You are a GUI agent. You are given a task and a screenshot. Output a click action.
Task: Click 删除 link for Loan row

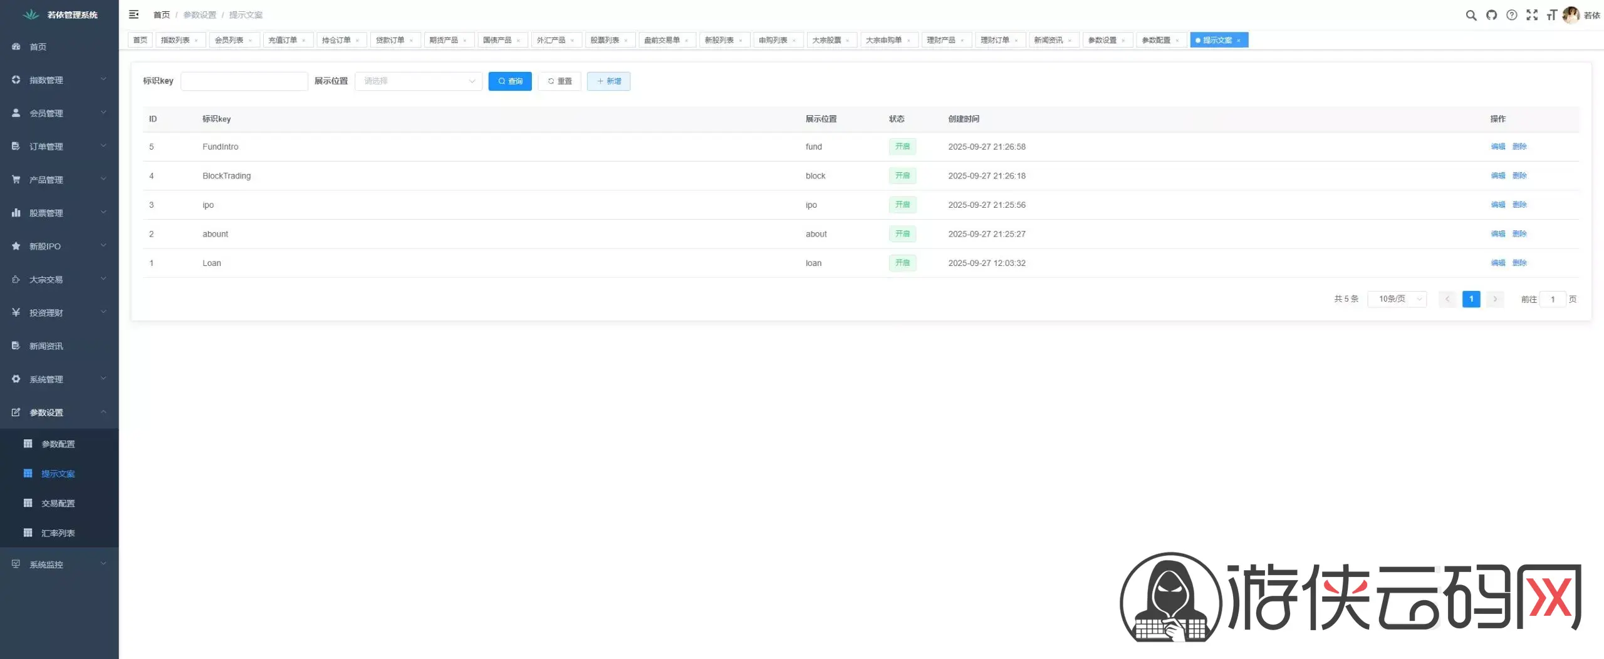click(x=1519, y=263)
